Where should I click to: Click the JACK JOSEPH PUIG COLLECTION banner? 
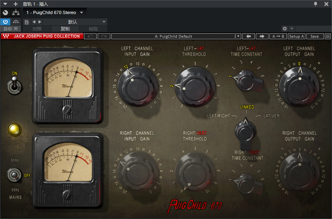47,36
